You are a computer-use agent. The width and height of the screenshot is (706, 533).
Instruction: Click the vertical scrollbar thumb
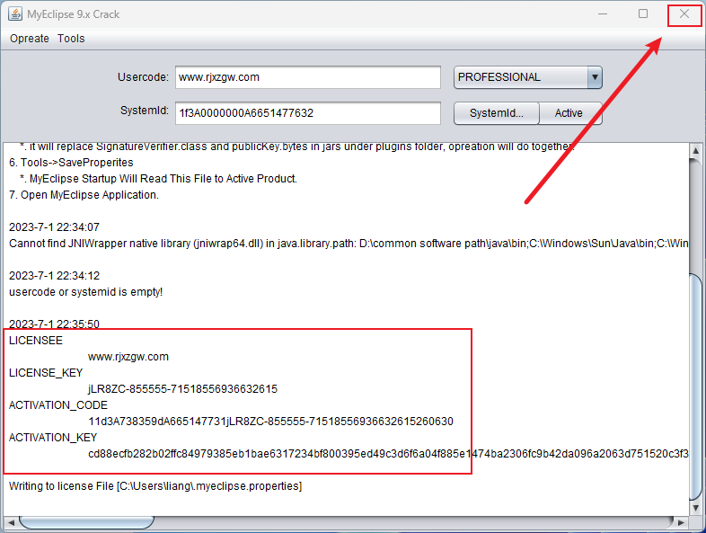click(x=695, y=386)
